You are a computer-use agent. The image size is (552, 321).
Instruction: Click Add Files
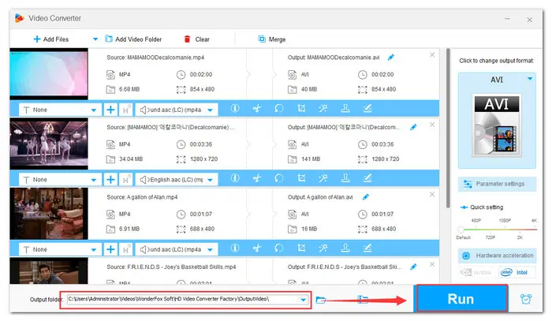[x=51, y=39]
